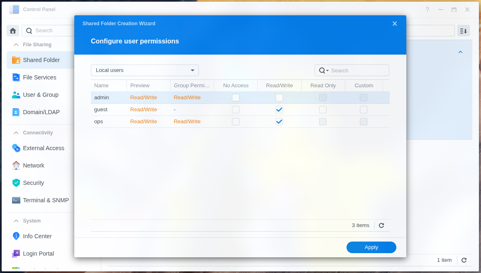Image resolution: width=481 pixels, height=273 pixels.
Task: Check No Access for guest
Action: (x=236, y=110)
